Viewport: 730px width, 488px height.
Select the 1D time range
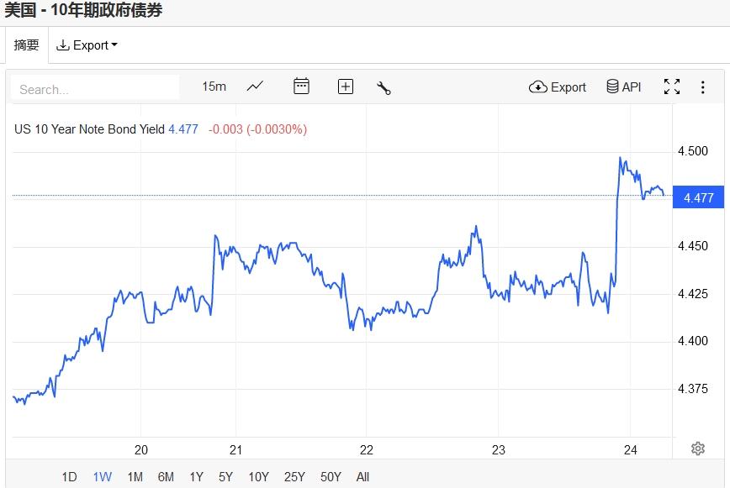click(x=69, y=477)
